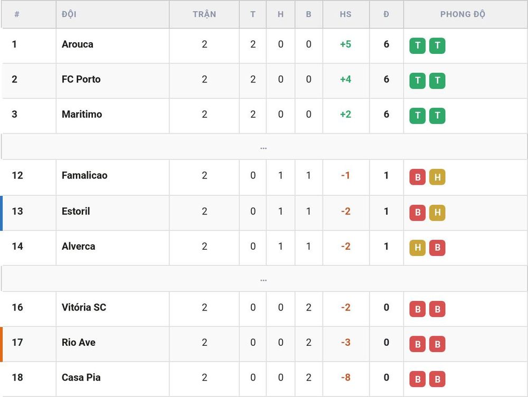Click Arouca's first green T form badge
Viewport: 528px width, 397px height.
[418, 45]
